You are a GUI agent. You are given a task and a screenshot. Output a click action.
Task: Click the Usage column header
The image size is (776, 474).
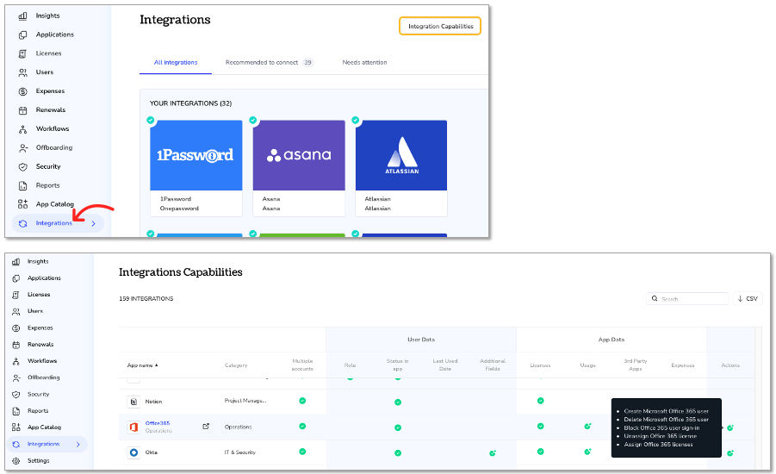(x=588, y=365)
